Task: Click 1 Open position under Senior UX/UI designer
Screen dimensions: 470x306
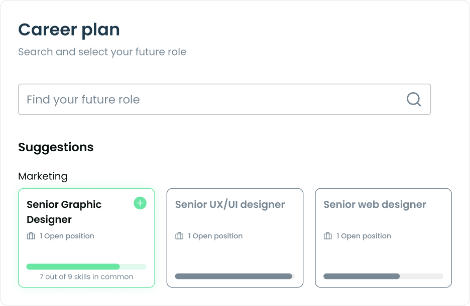Action: coord(215,236)
